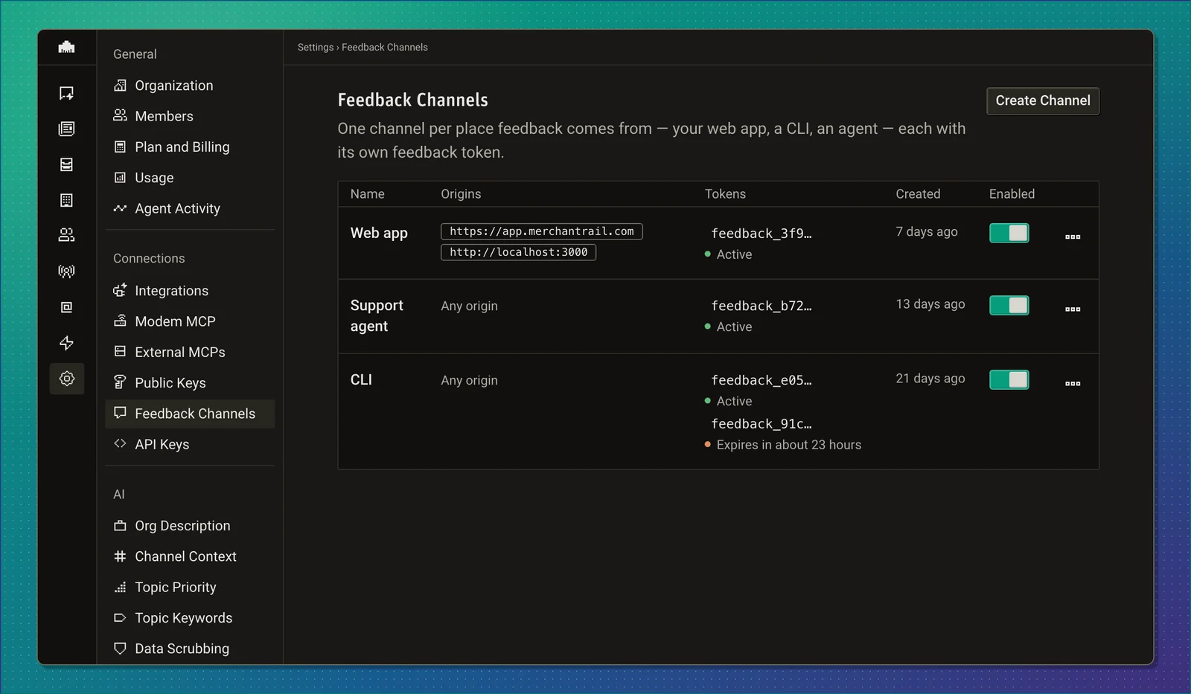The height and width of the screenshot is (694, 1191).
Task: Select the settings gear icon in the rail
Action: point(66,379)
